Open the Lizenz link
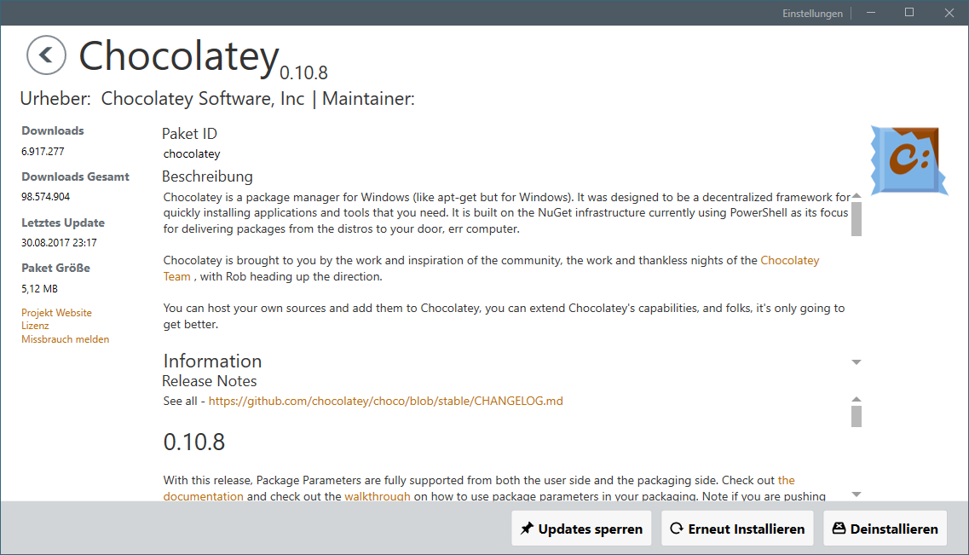969x555 pixels. 35,326
